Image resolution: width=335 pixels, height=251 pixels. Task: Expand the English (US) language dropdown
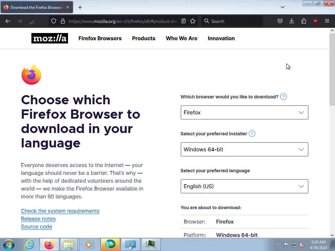click(244, 186)
